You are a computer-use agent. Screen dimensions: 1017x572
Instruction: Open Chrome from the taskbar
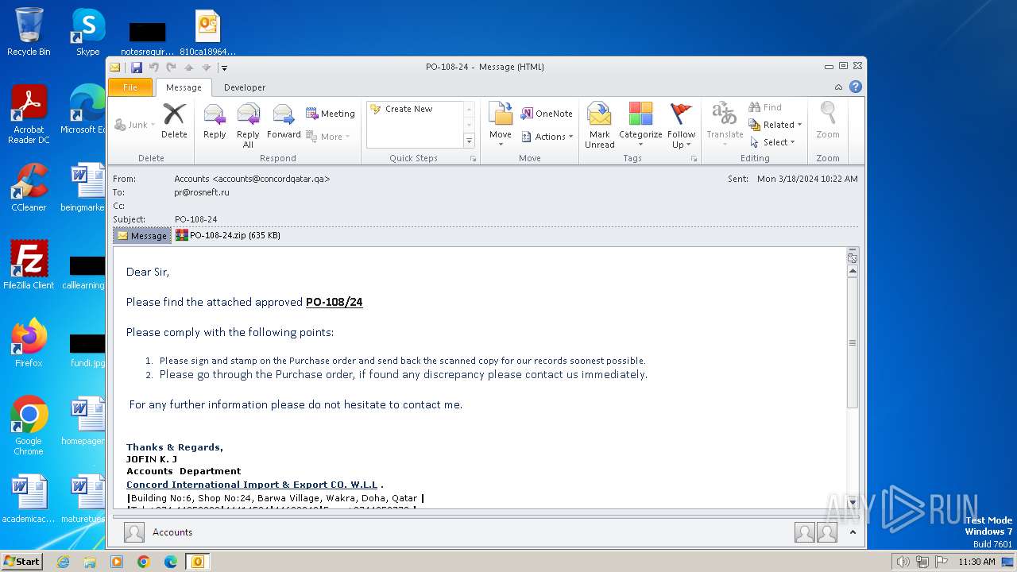144,562
